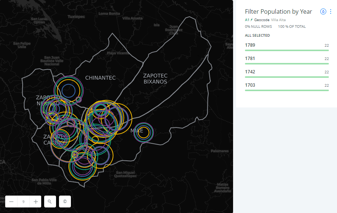Click the blue circle marker near Chinantec

68,90
